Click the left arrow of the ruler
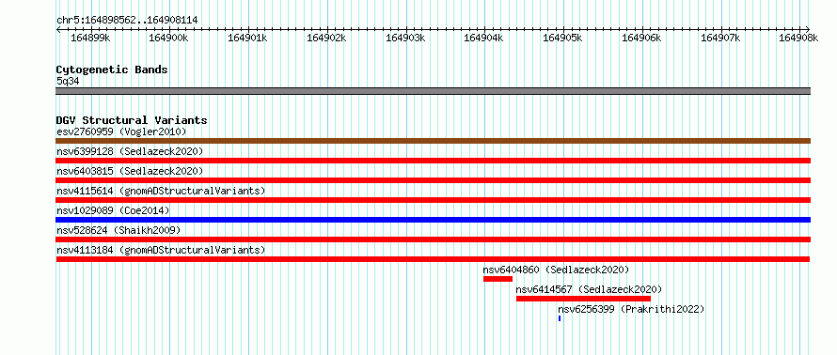 click(x=58, y=29)
